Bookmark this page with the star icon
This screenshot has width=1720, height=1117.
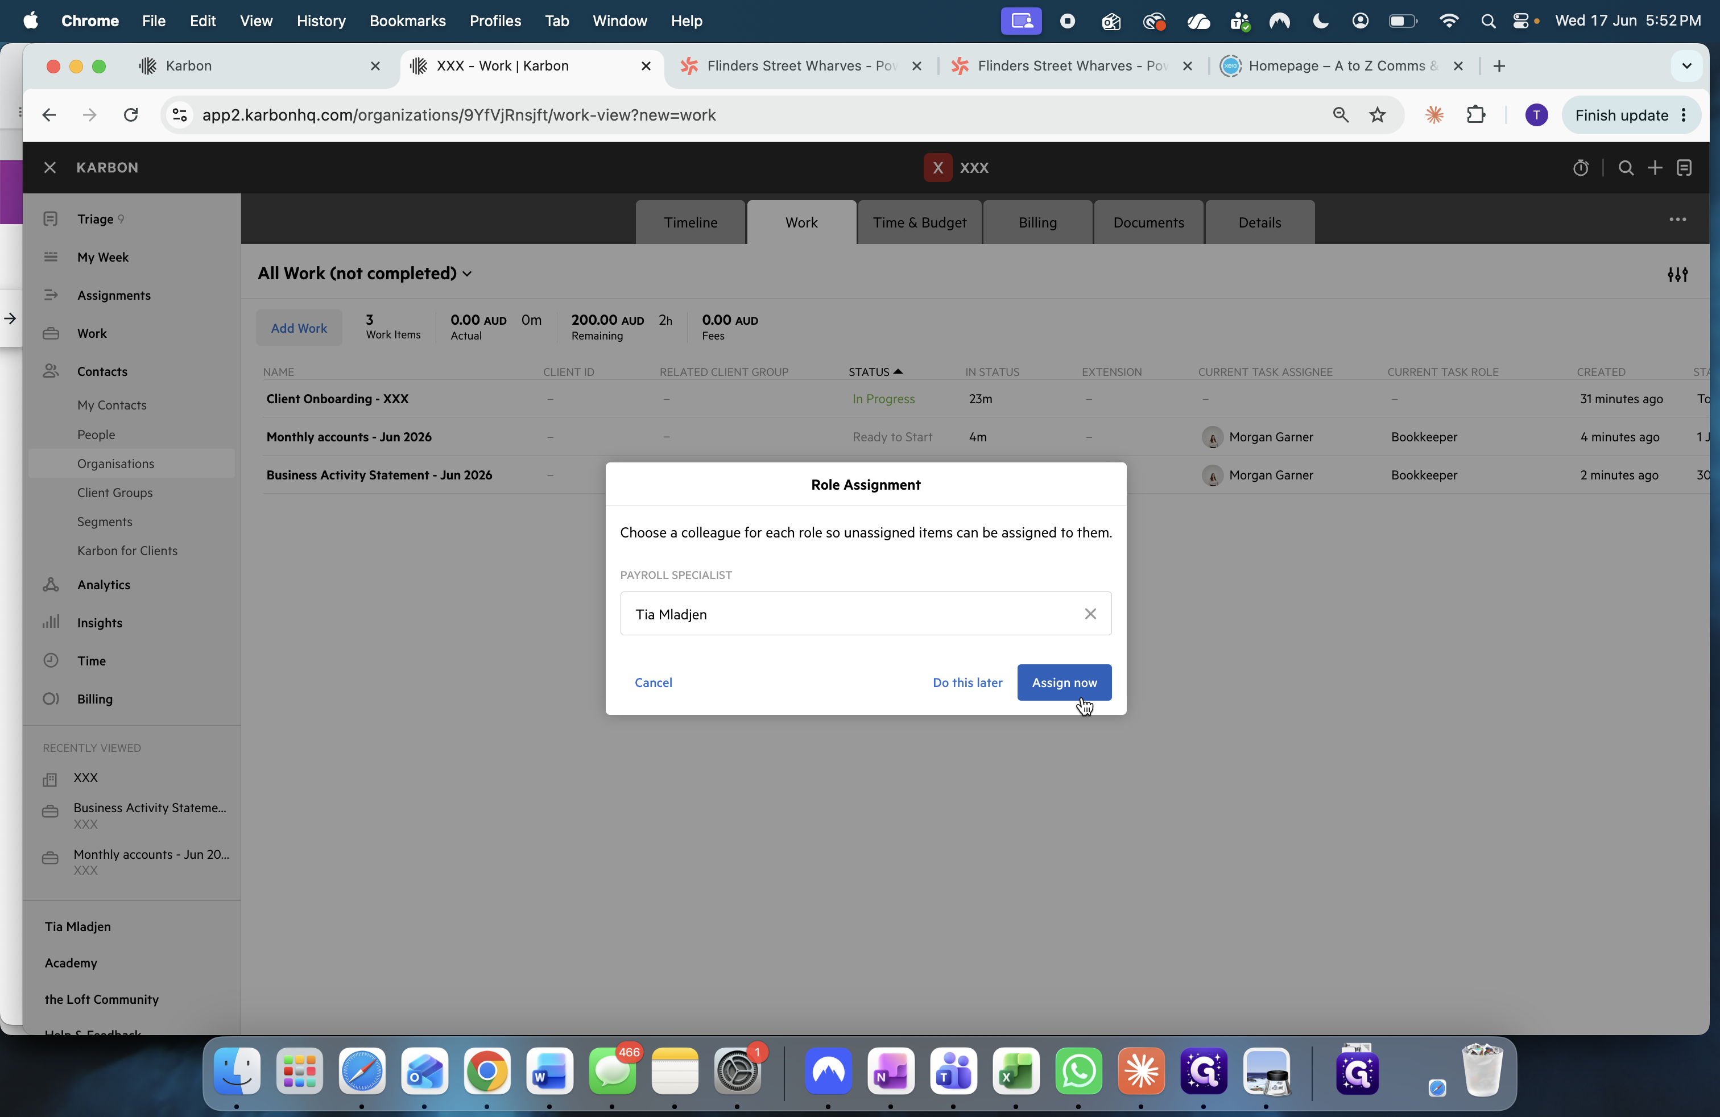tap(1378, 115)
